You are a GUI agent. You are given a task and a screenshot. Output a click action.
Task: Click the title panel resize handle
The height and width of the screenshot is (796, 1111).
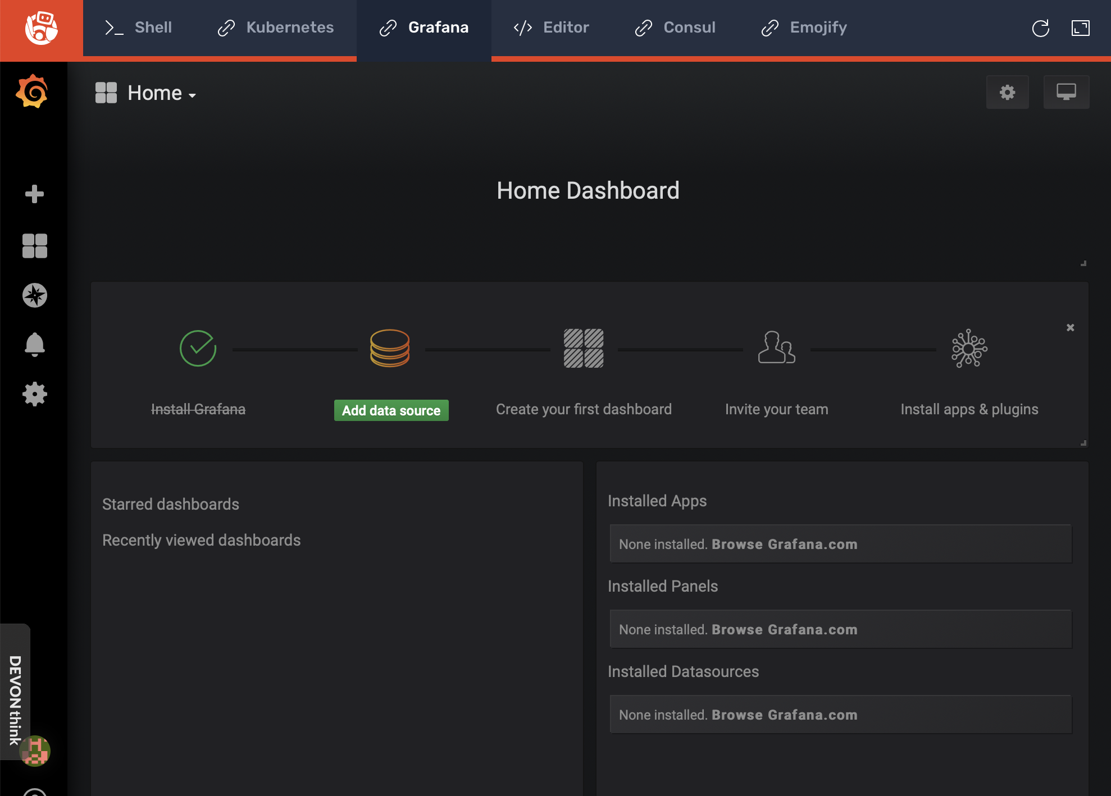[x=1083, y=263]
